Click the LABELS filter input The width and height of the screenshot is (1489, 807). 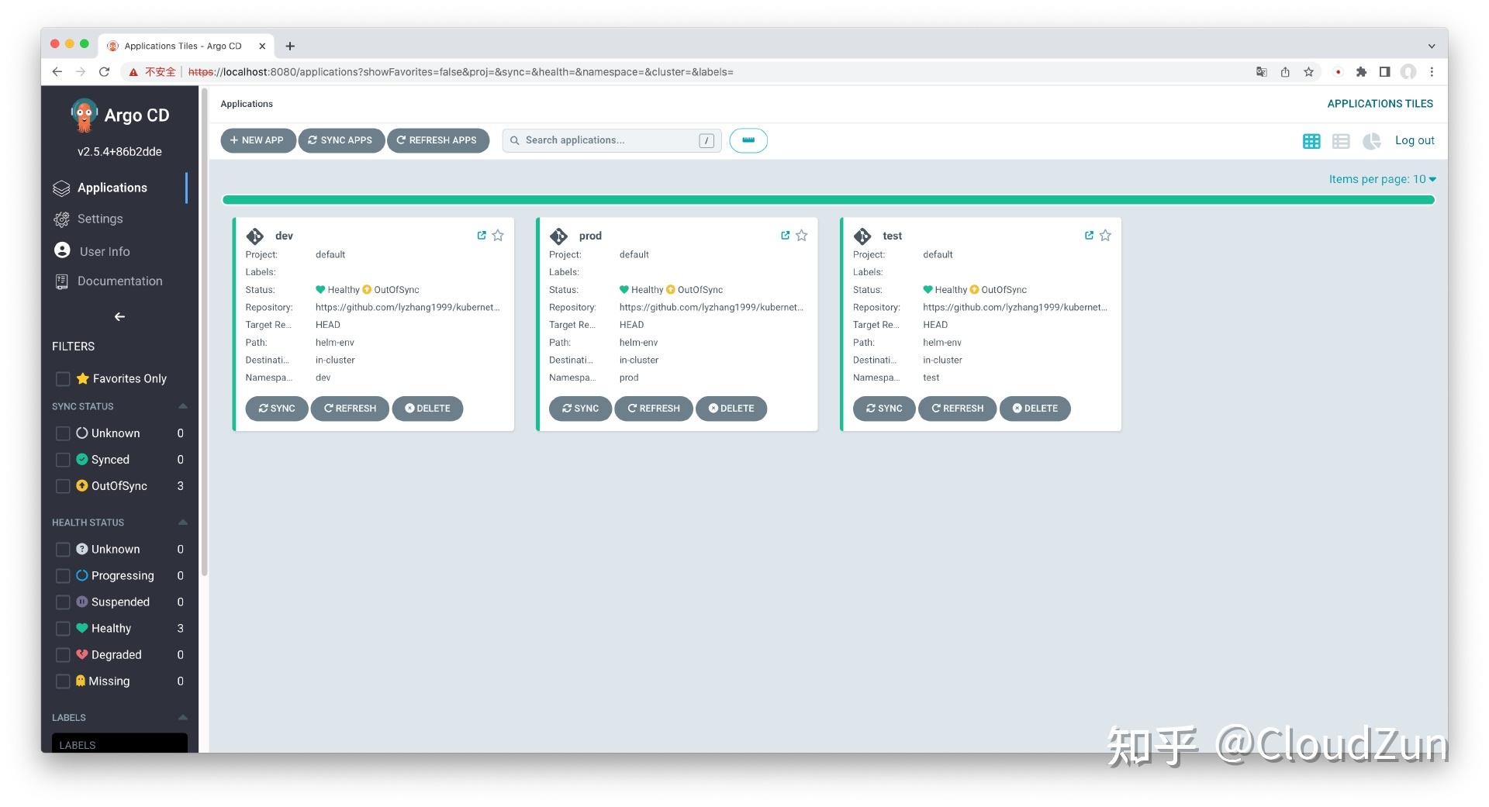119,743
